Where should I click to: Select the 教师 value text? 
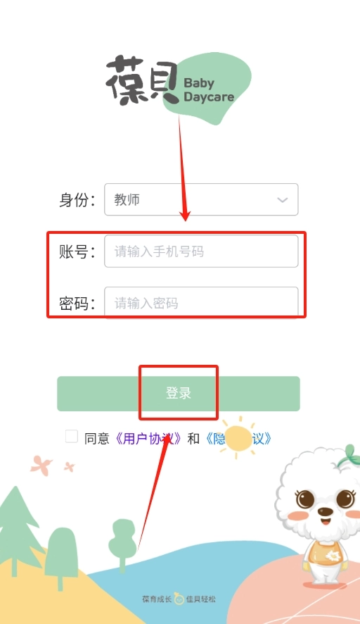(x=127, y=199)
